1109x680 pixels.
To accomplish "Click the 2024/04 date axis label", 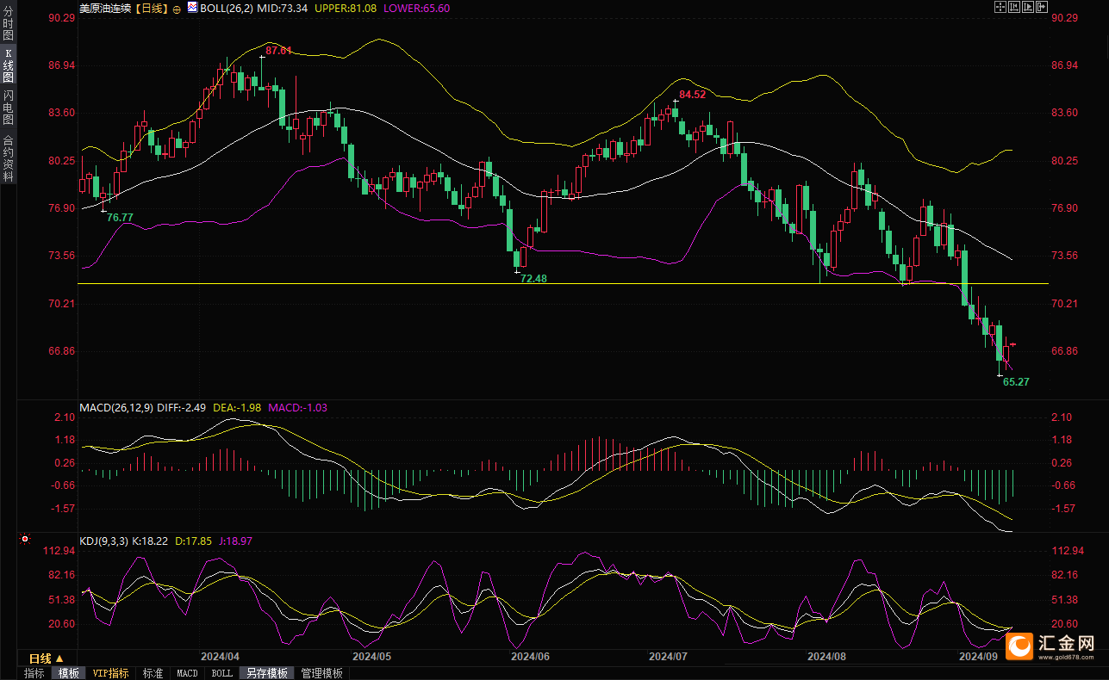I will pos(220,655).
